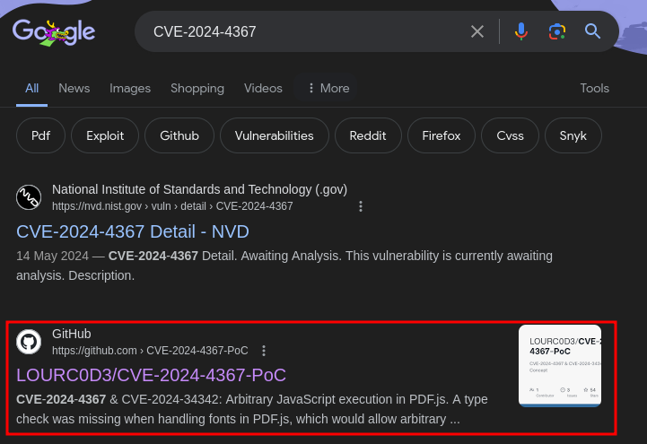Click the nvd.nist.gov URL breadcrumb

tap(172, 206)
